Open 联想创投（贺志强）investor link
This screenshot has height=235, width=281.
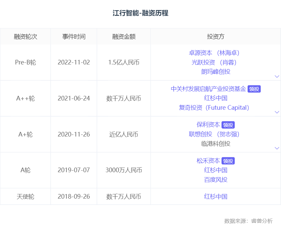(x=214, y=134)
